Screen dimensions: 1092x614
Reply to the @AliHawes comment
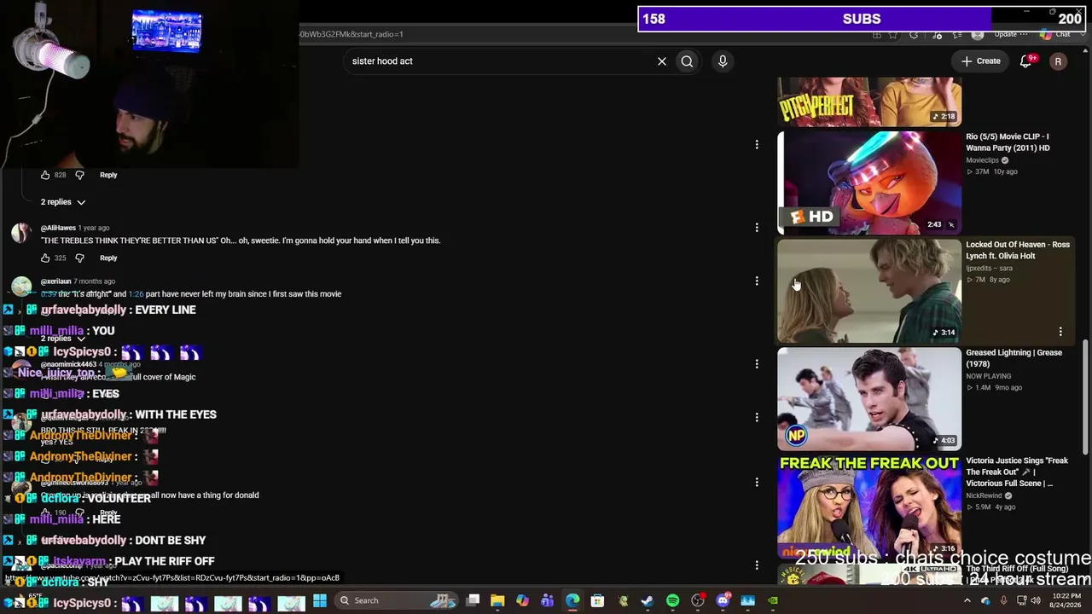[108, 258]
